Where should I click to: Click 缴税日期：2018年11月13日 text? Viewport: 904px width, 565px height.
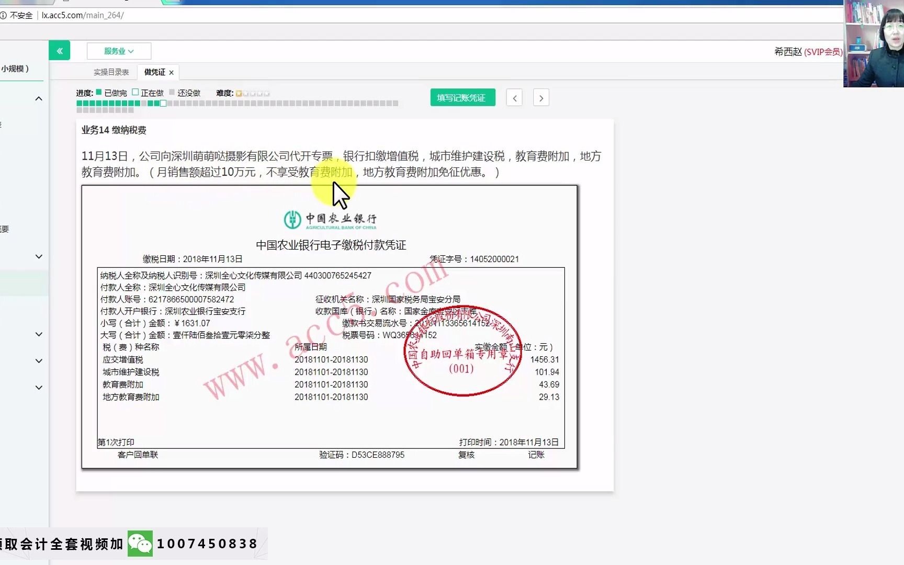click(x=193, y=259)
